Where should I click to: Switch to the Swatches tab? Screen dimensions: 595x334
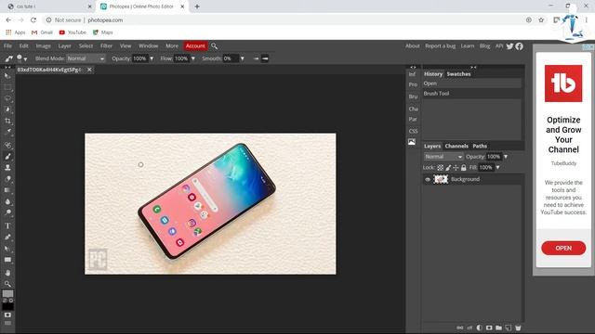coord(458,74)
